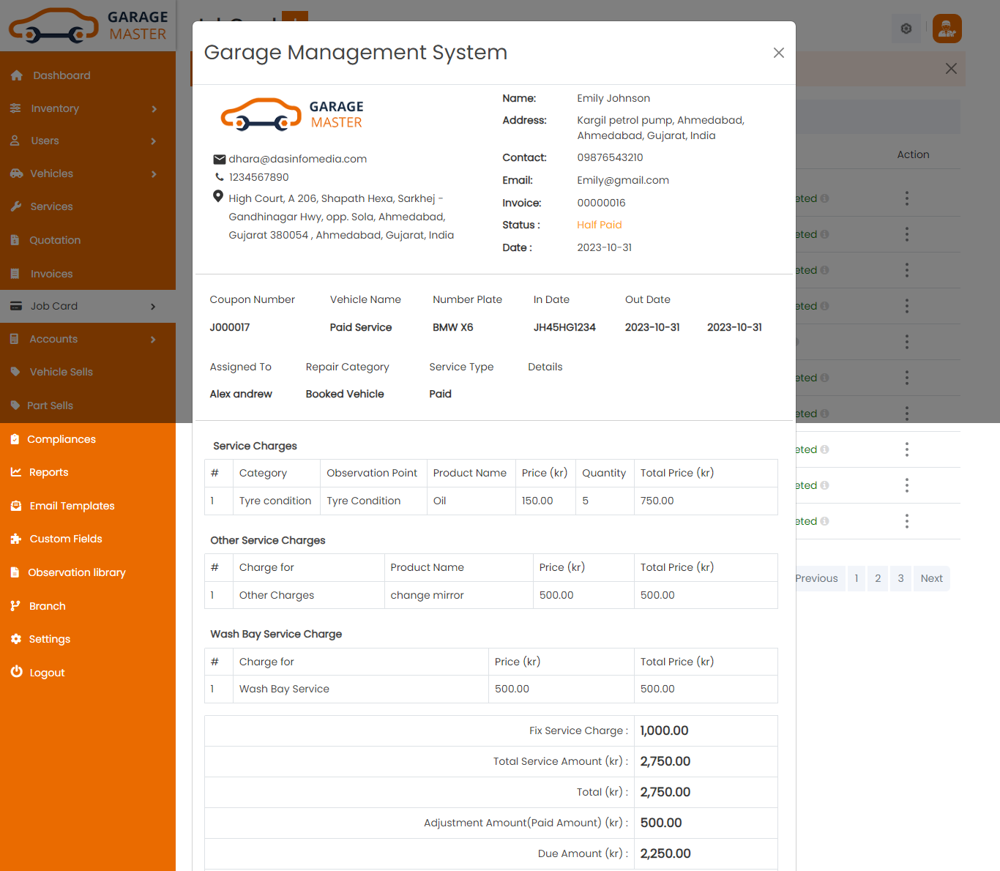
Task: Click the user avatar in top right
Action: coord(947,28)
